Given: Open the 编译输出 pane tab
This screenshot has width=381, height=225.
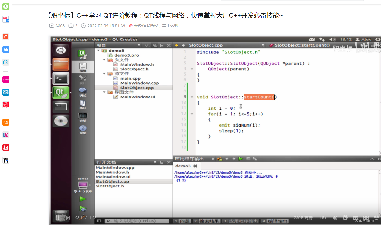Looking at the screenshot, I should (275, 221).
